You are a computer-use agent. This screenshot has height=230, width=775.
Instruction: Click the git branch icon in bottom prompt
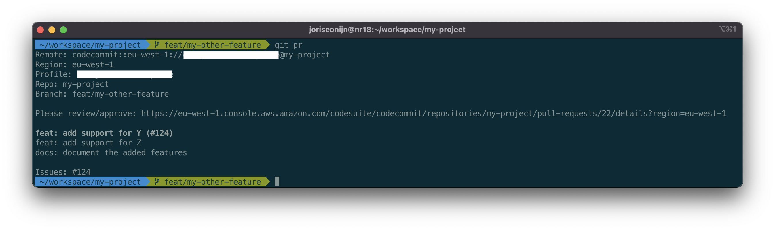tap(157, 181)
